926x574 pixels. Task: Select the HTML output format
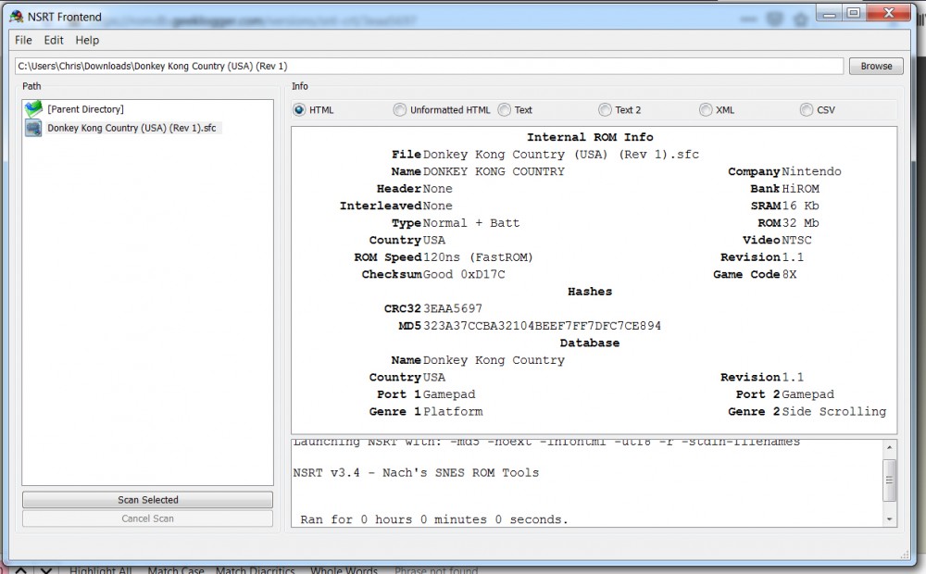[x=299, y=110]
